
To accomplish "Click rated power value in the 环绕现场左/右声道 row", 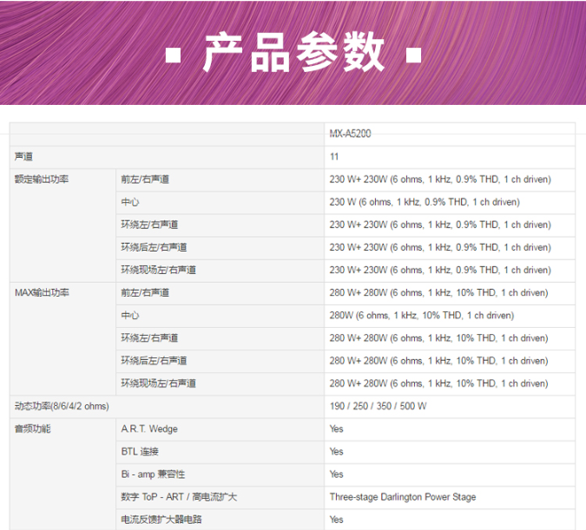I will click(440, 270).
